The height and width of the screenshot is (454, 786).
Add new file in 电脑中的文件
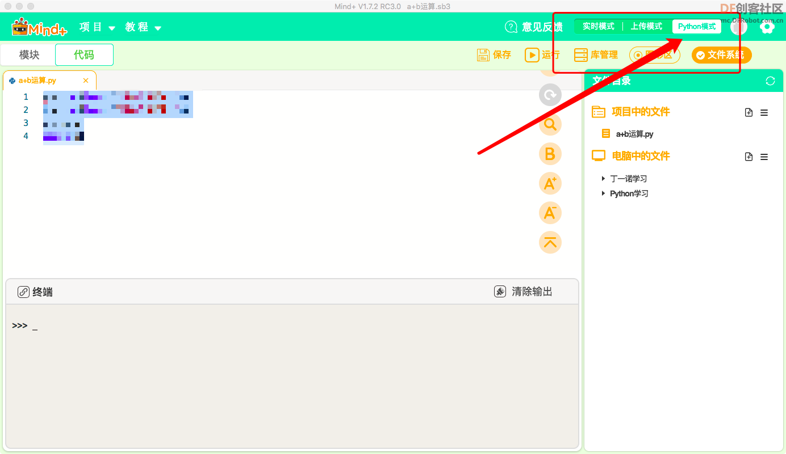749,157
